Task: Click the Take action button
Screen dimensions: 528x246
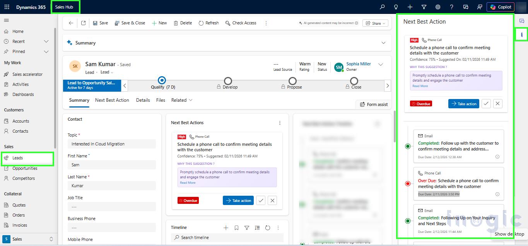Action: tap(238, 200)
